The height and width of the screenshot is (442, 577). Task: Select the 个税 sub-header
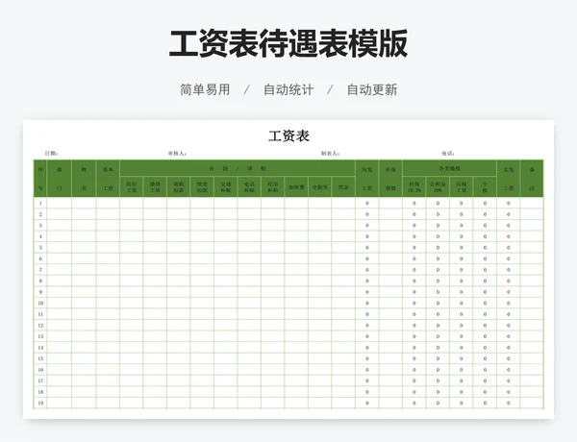485,186
